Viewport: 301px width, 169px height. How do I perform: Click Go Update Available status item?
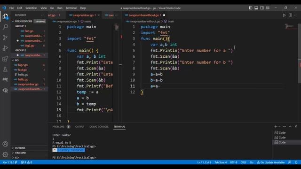[x=271, y=162]
